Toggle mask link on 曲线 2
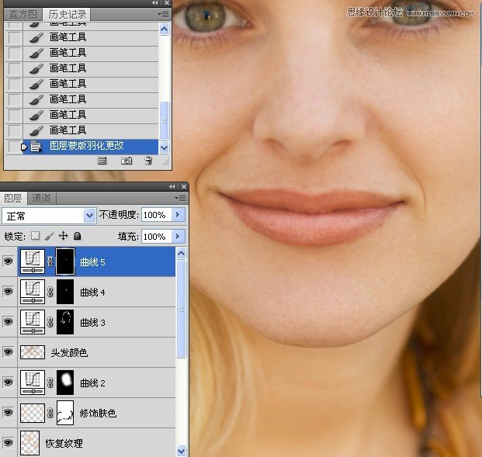The width and height of the screenshot is (482, 457). point(50,383)
